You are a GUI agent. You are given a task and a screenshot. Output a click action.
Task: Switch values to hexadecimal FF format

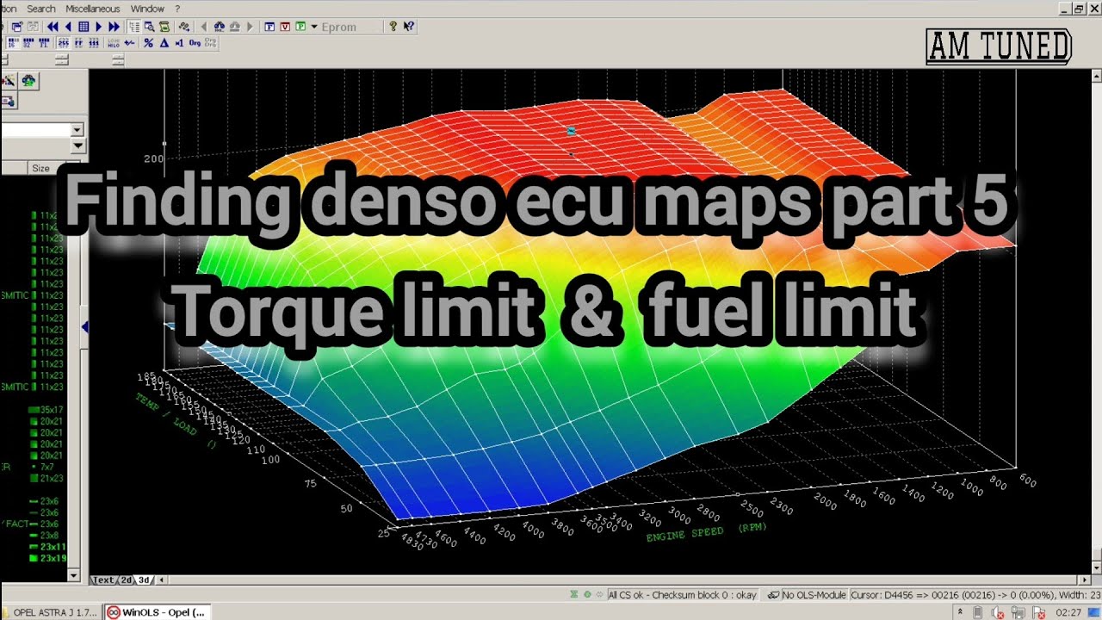78,42
